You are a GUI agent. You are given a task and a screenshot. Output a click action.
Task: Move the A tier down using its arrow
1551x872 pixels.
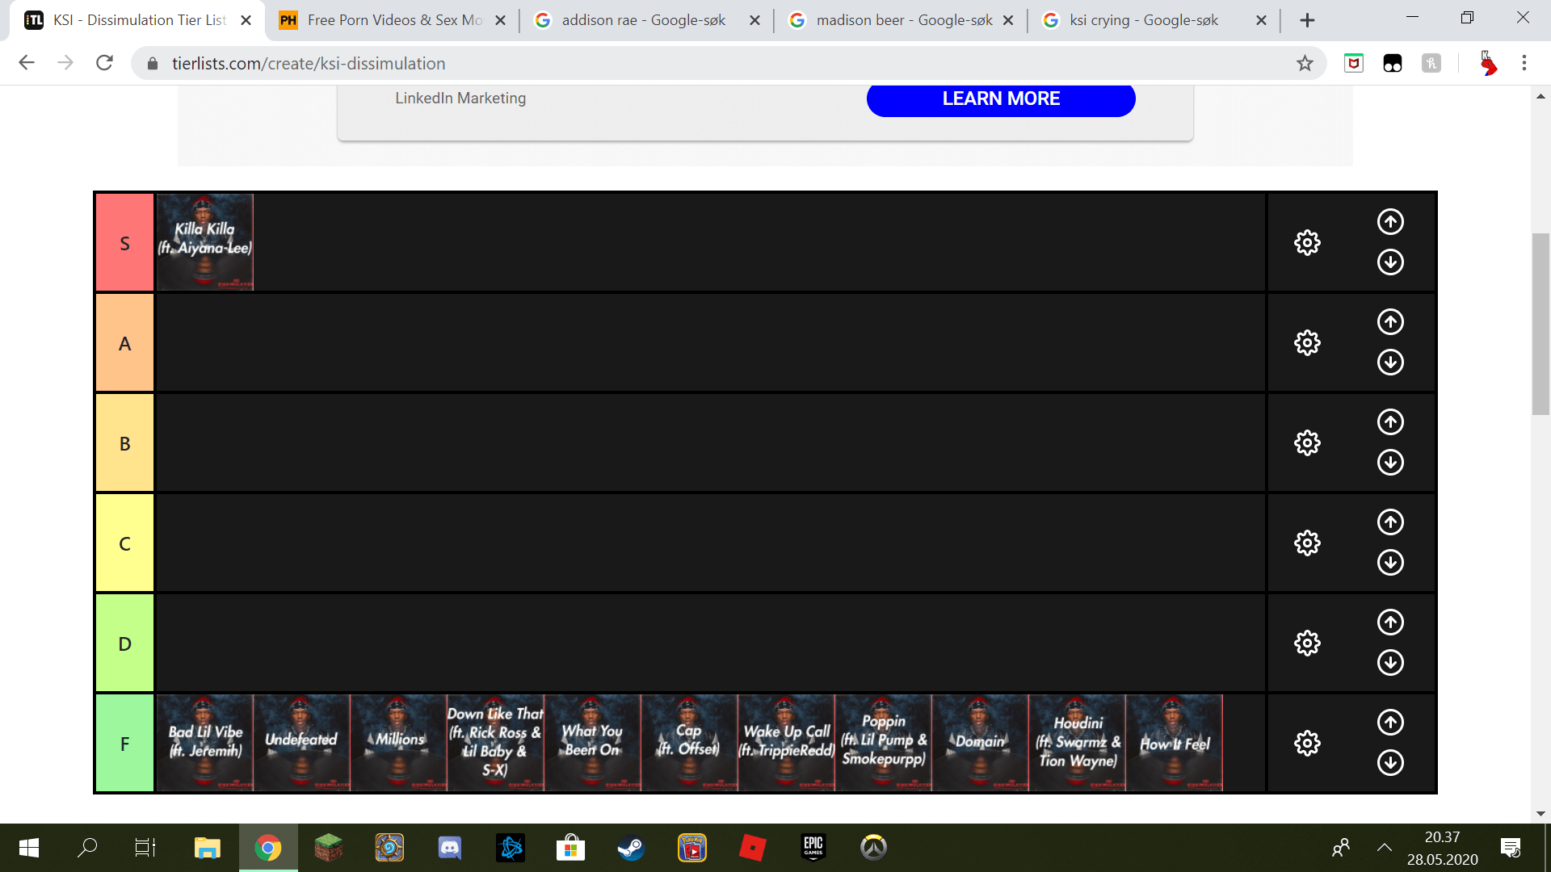pos(1390,362)
